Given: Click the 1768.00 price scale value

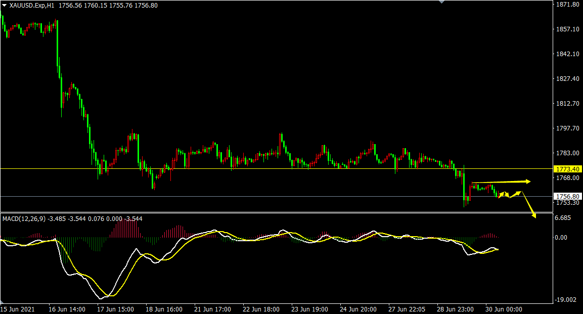Looking at the screenshot, I should coord(567,178).
